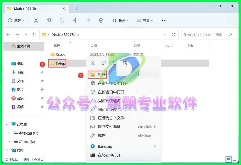This screenshot has height=165, width=241.
Task: Collapse the 此电脑 tree node
Action: point(7,124)
